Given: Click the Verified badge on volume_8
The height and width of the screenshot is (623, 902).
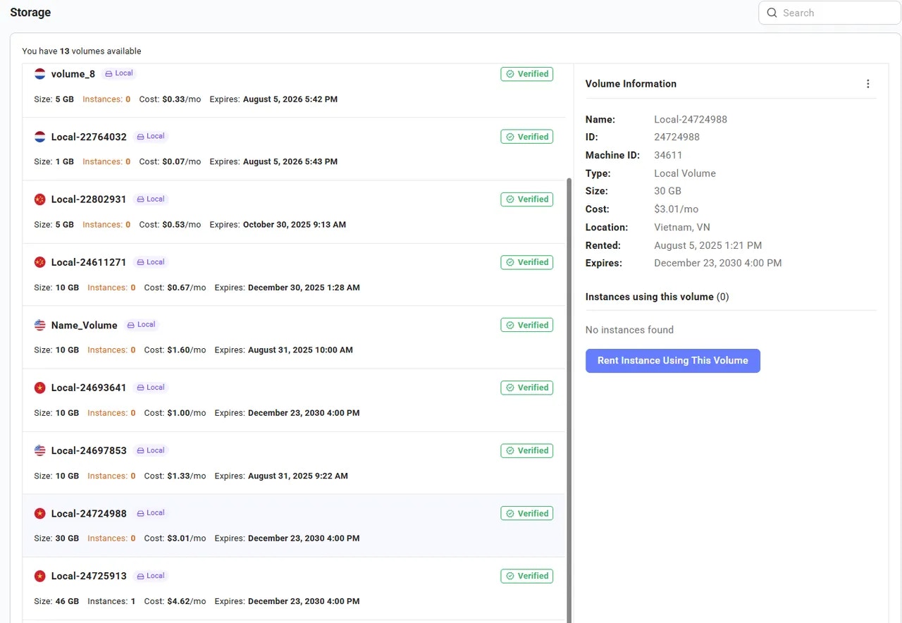Looking at the screenshot, I should click(x=527, y=73).
